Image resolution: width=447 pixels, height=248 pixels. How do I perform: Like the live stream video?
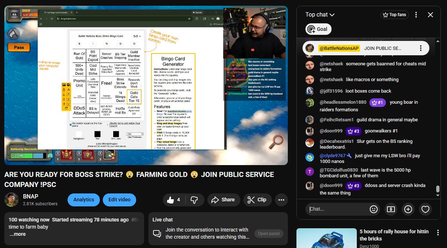coord(174,200)
